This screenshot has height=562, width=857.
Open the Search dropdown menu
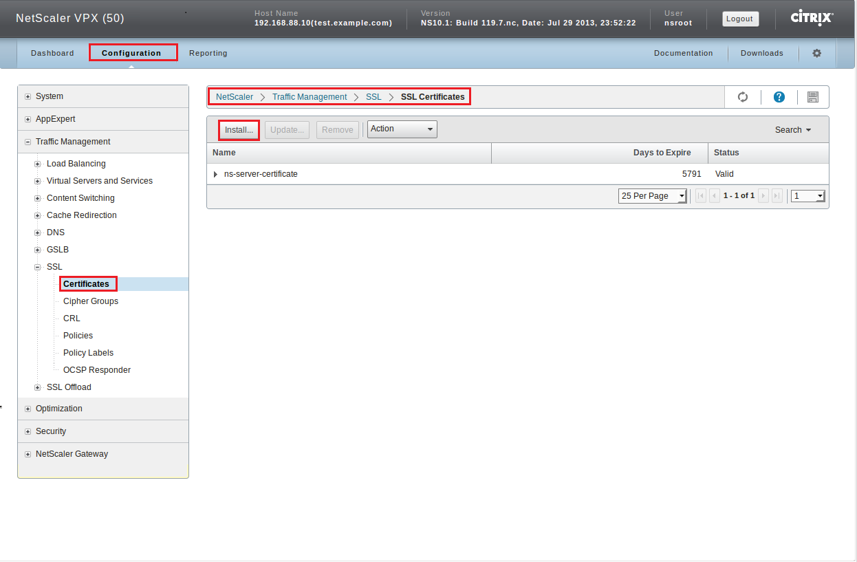792,130
